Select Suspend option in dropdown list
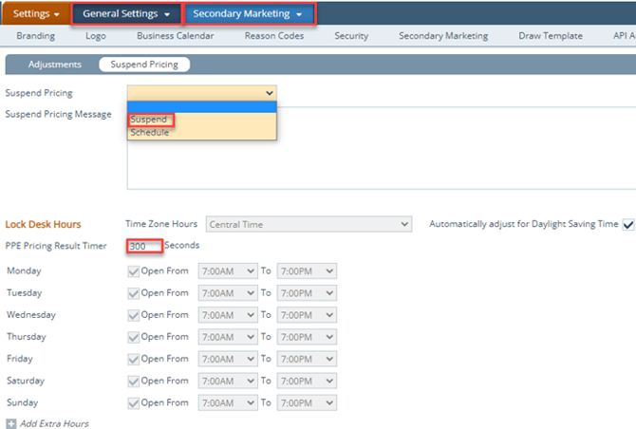Image resolution: width=636 pixels, height=429 pixels. click(x=149, y=120)
